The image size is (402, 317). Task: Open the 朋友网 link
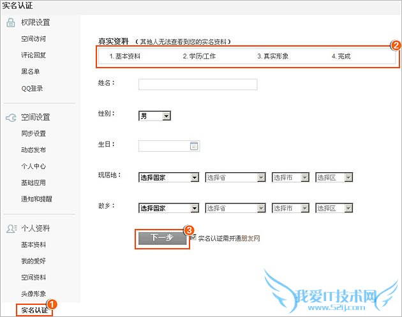251,239
